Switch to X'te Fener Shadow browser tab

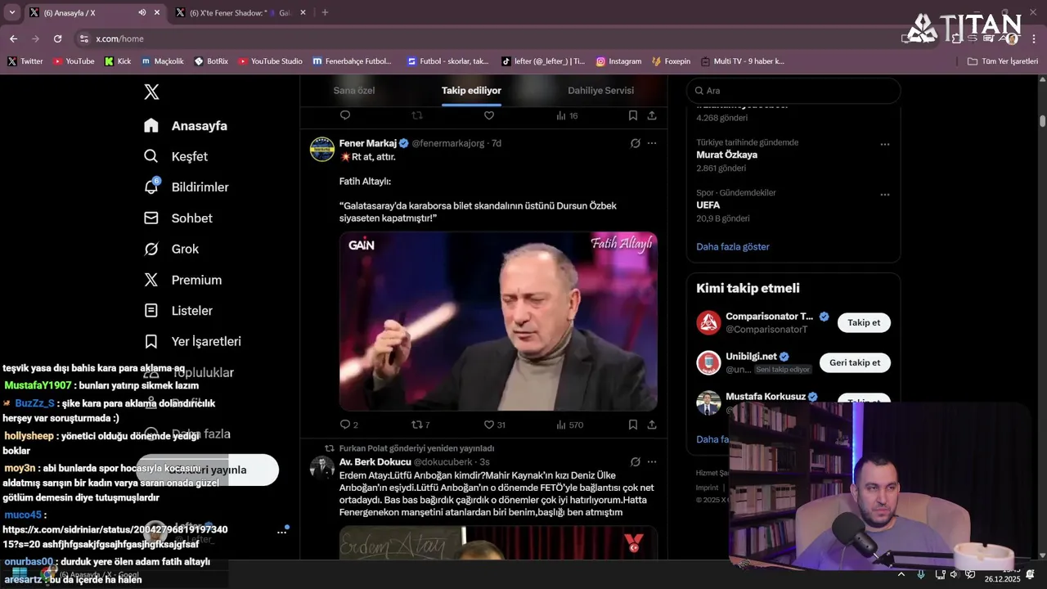coord(240,12)
